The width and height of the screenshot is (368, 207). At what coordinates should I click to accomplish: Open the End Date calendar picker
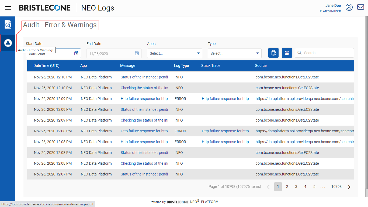click(137, 53)
